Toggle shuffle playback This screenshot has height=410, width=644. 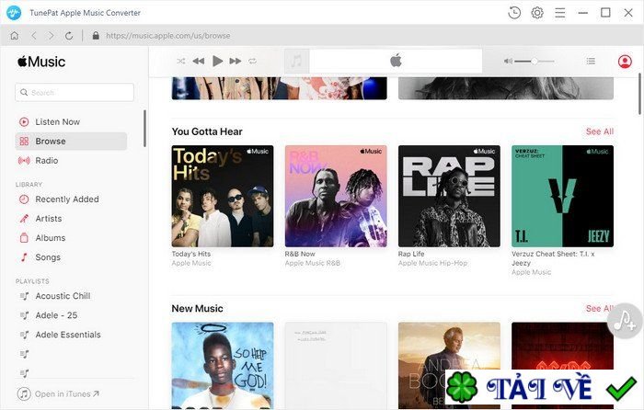[180, 62]
